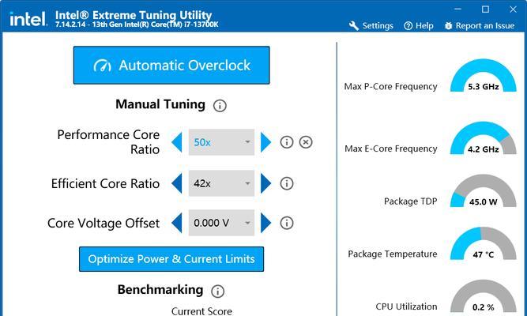Decrease Performance Core Ratio with left arrow
The height and width of the screenshot is (316, 527).
[x=177, y=142]
